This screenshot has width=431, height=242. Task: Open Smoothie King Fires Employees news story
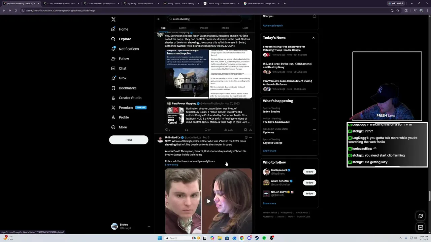289,51
